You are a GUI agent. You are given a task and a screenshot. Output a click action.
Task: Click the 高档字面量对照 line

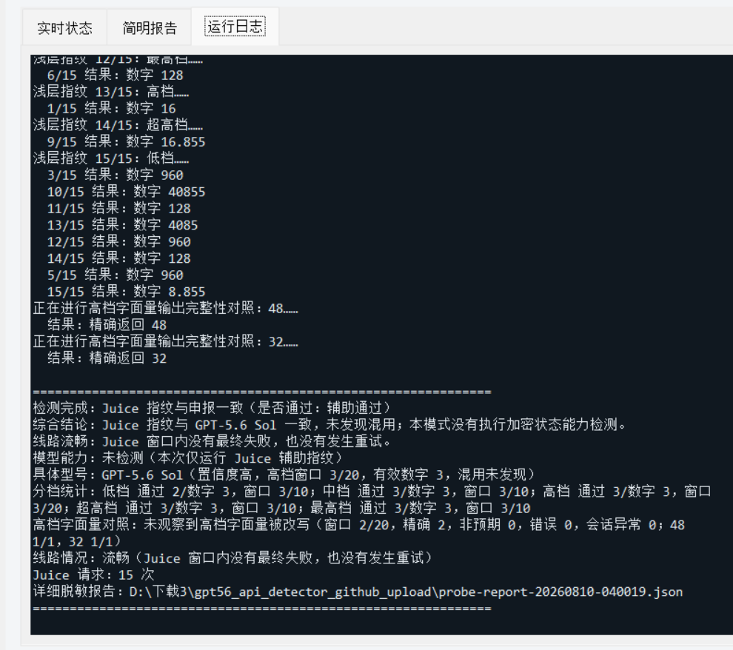(x=359, y=533)
